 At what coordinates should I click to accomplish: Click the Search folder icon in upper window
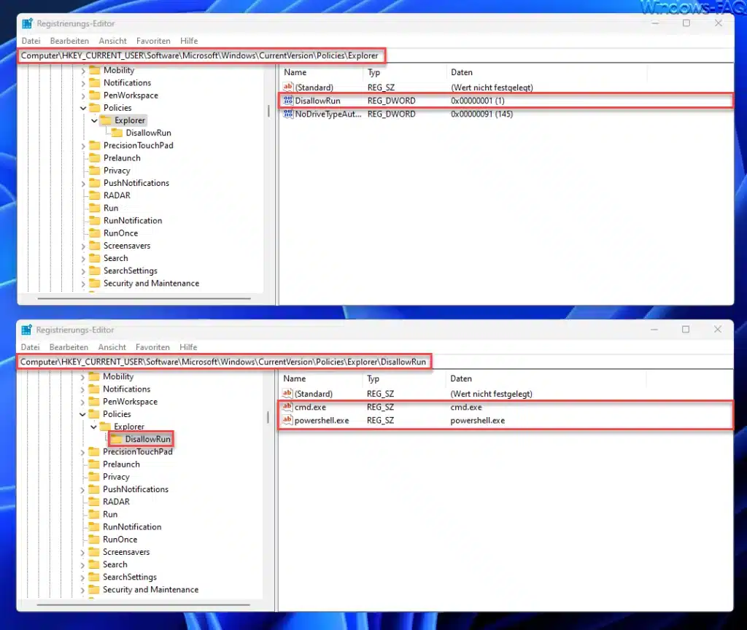click(x=95, y=258)
